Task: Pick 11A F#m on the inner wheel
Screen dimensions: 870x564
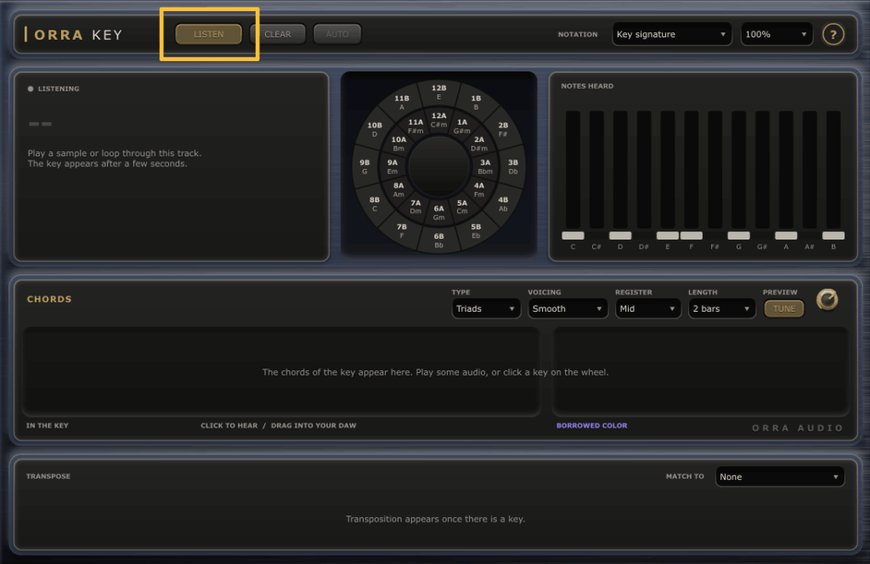Action: coord(415,126)
